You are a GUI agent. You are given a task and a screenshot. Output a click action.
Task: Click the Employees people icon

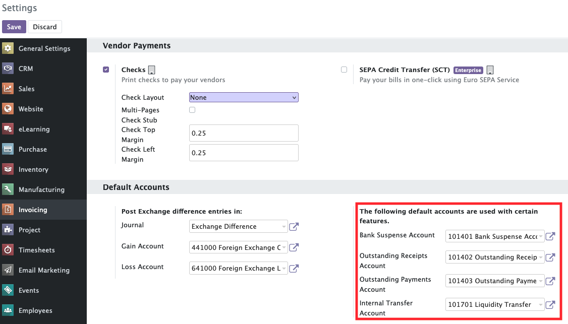coord(8,310)
